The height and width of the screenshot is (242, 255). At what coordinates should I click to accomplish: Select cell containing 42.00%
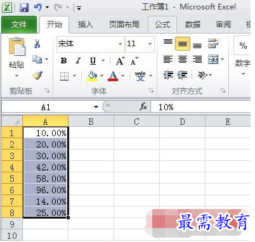(x=46, y=167)
